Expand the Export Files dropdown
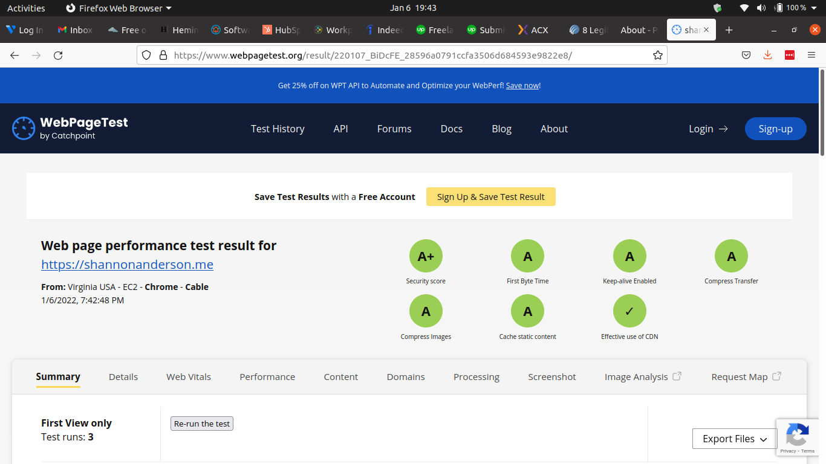This screenshot has height=464, width=826. (x=735, y=439)
